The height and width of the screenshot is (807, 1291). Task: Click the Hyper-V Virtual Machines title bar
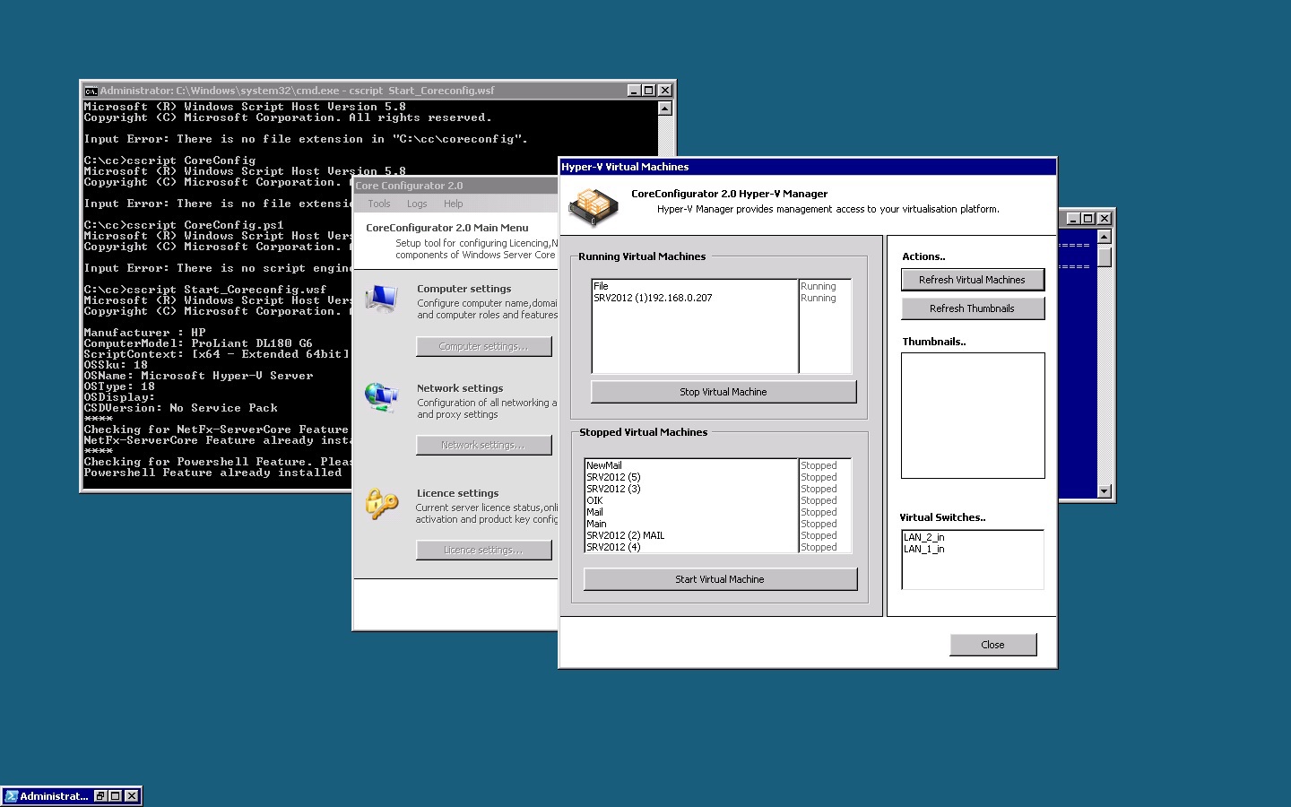807,167
